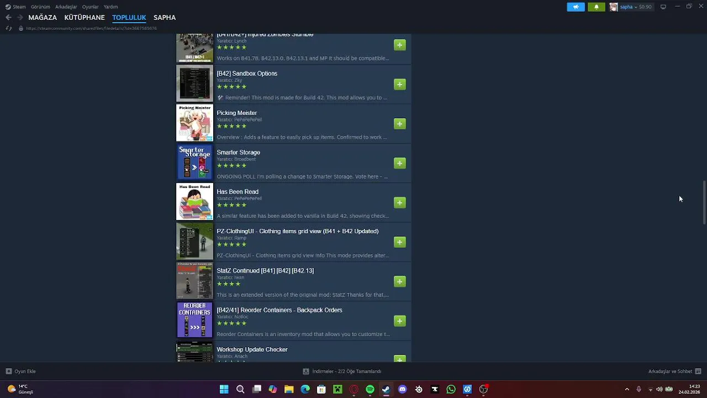The image size is (707, 398).
Task: Open Windows Start menu
Action: pos(224,389)
